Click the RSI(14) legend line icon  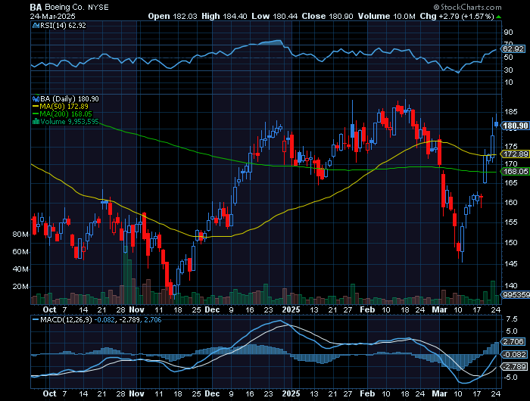pos(36,26)
